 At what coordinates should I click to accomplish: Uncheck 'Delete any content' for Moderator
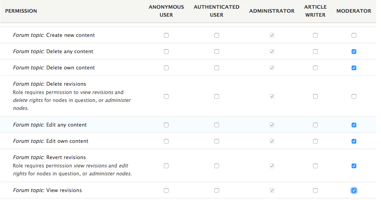tap(354, 52)
